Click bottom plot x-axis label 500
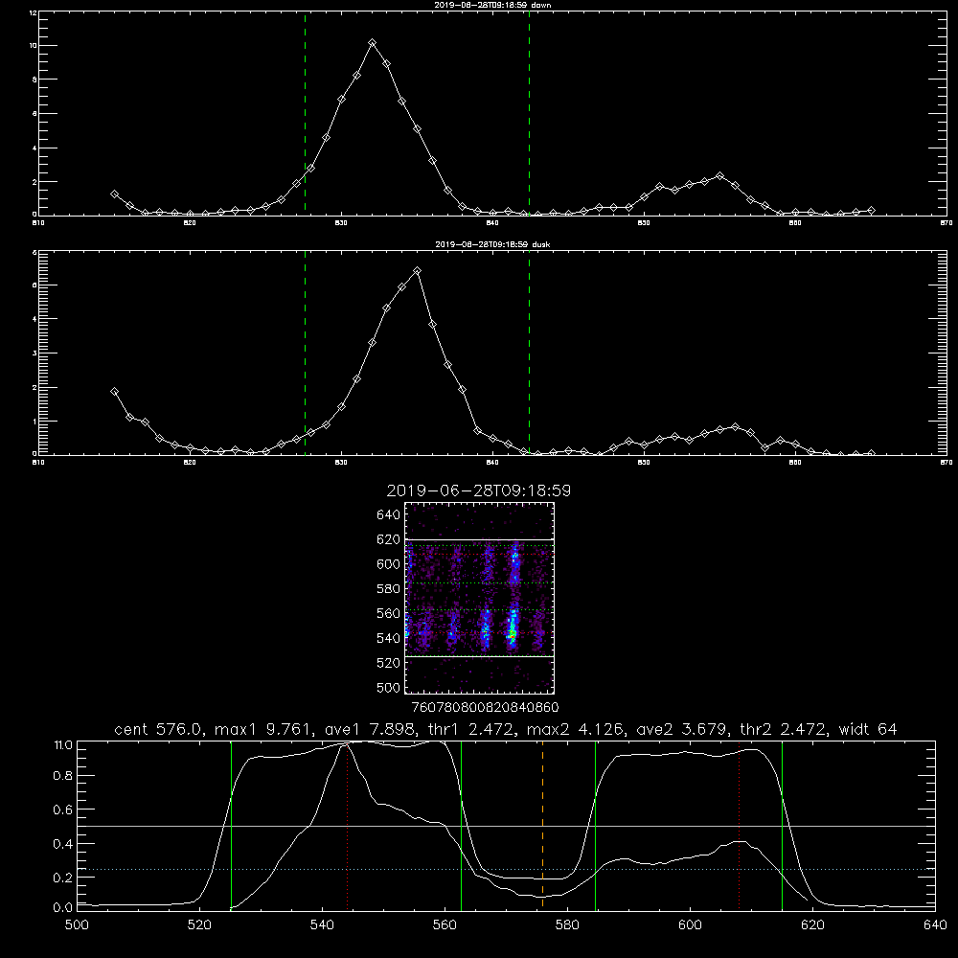This screenshot has width=958, height=958. [77, 925]
